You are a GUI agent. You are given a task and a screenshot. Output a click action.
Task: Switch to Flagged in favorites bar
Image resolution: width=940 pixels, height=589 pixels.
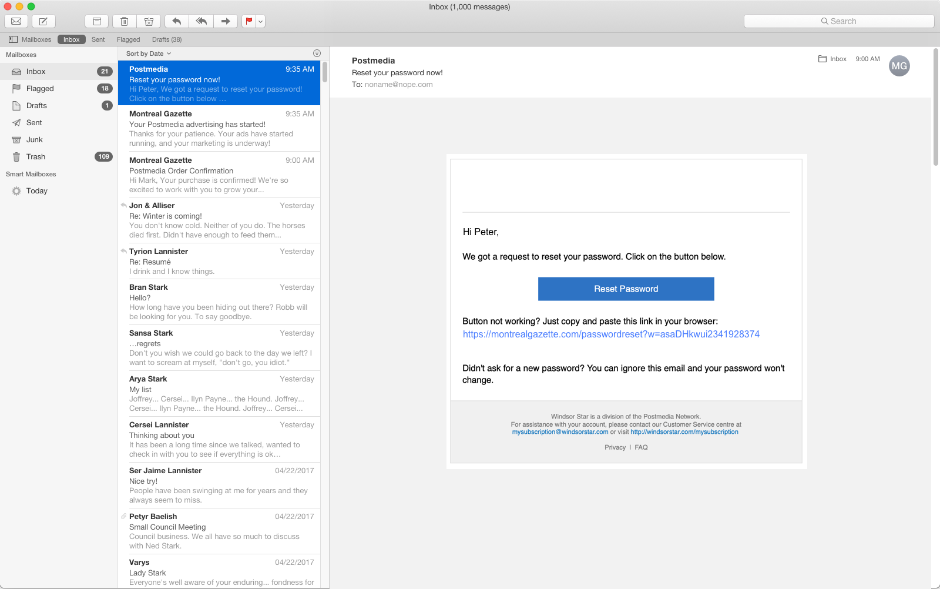pos(128,39)
